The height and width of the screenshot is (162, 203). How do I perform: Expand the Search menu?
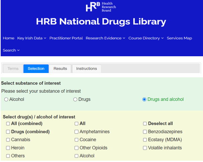pyautogui.click(x=11, y=50)
